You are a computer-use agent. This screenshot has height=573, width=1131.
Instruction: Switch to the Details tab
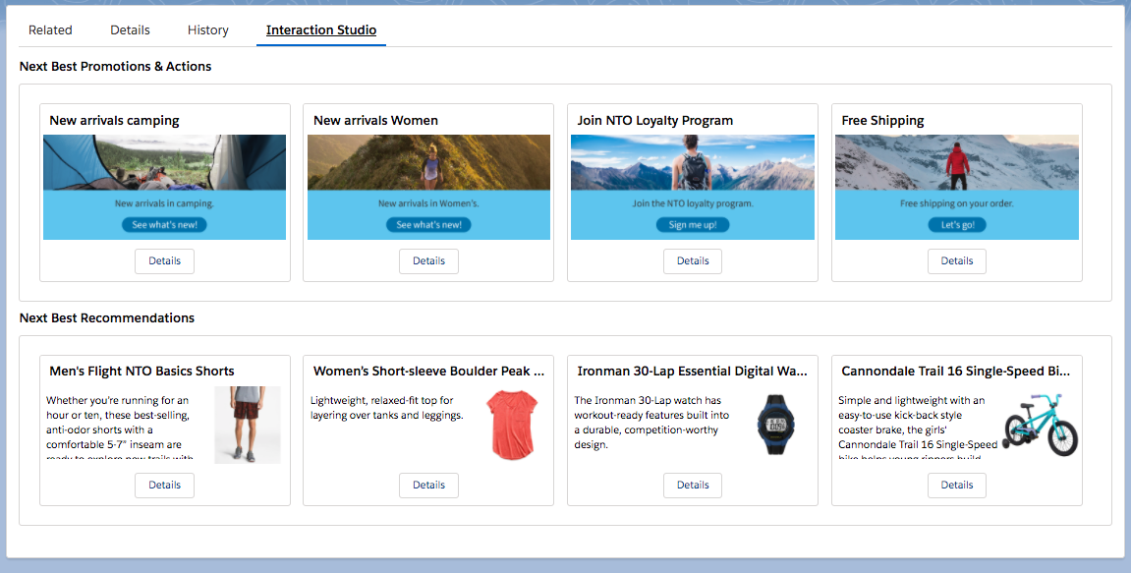(130, 30)
